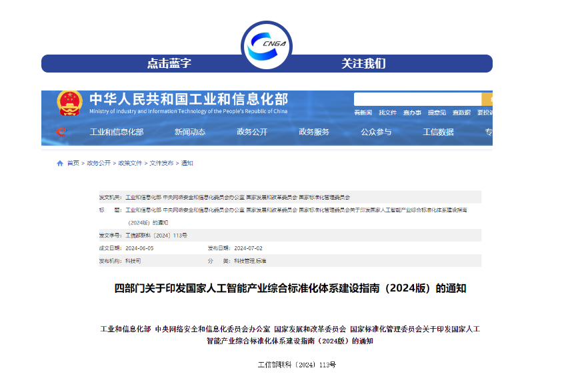
Task: Click the 发布日期 value 2024-07-02
Action: pyautogui.click(x=249, y=248)
